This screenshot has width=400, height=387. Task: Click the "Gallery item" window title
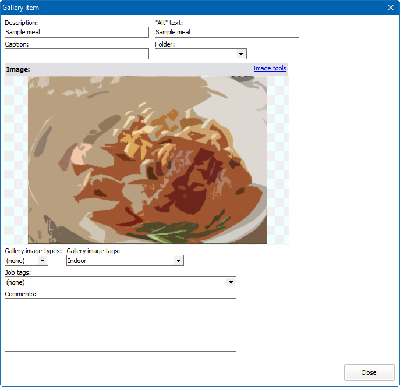click(21, 8)
